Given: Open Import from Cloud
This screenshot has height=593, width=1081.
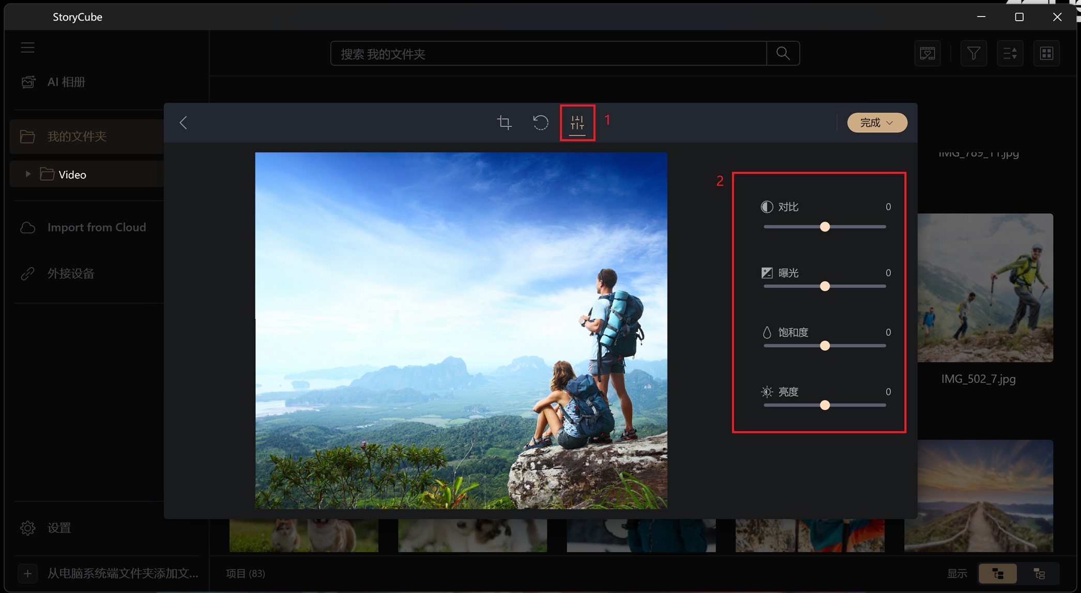Looking at the screenshot, I should point(96,227).
